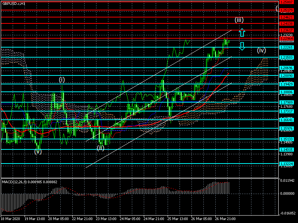Select the 1.24621 red price level tag
Screen dimensions: 298x223
(x=286, y=17)
